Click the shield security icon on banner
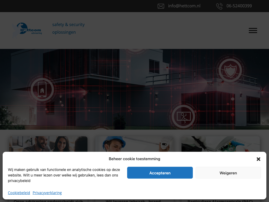The image size is (269, 202). [x=230, y=70]
